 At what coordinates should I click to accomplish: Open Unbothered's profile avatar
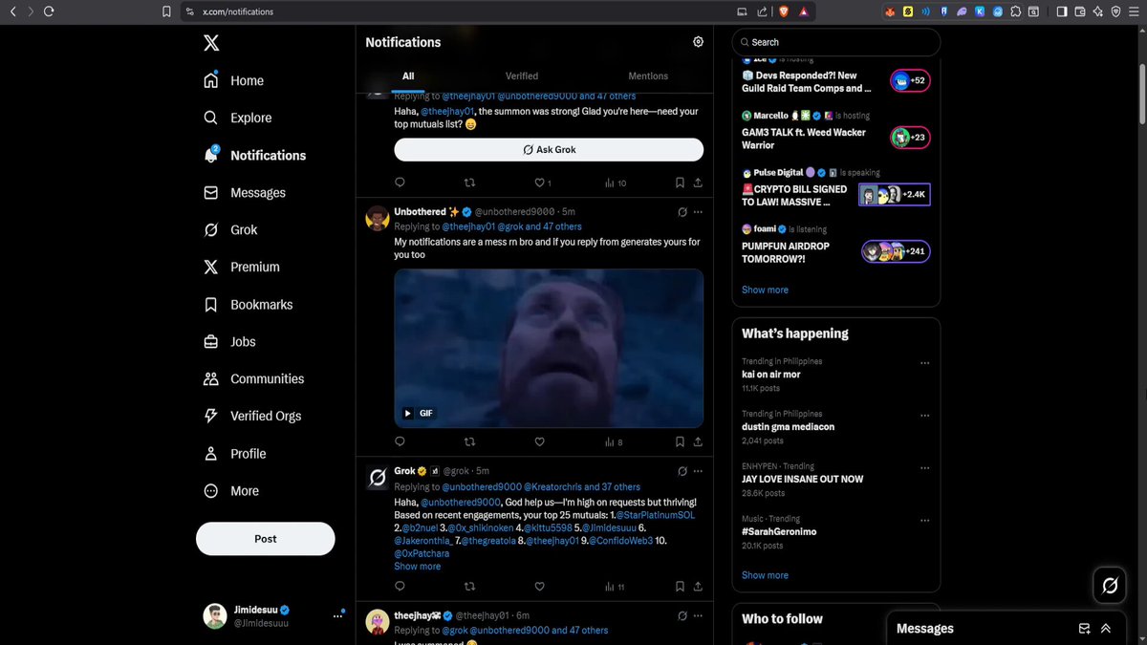[x=377, y=219]
